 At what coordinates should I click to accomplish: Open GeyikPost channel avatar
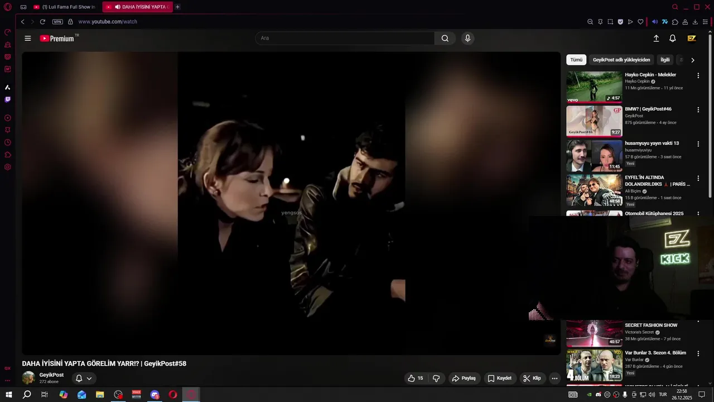(x=28, y=378)
